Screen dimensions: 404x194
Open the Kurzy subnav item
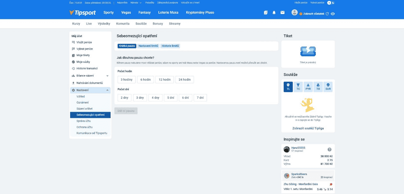(76, 24)
